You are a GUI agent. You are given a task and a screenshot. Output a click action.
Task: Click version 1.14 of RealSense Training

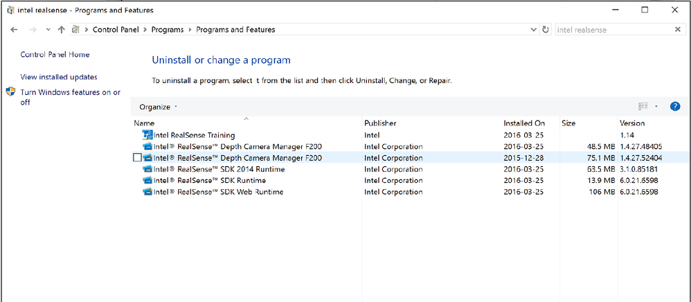click(627, 135)
